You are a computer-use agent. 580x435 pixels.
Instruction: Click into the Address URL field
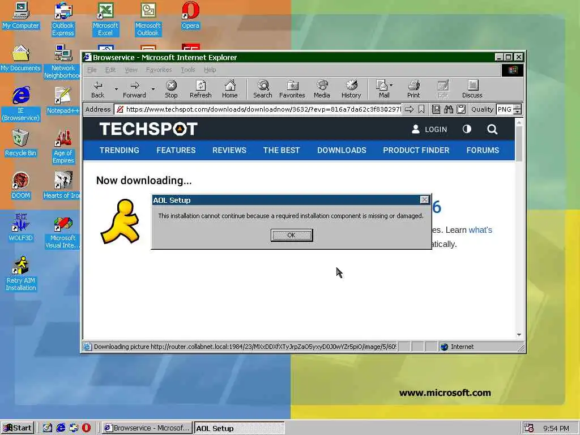click(x=258, y=109)
